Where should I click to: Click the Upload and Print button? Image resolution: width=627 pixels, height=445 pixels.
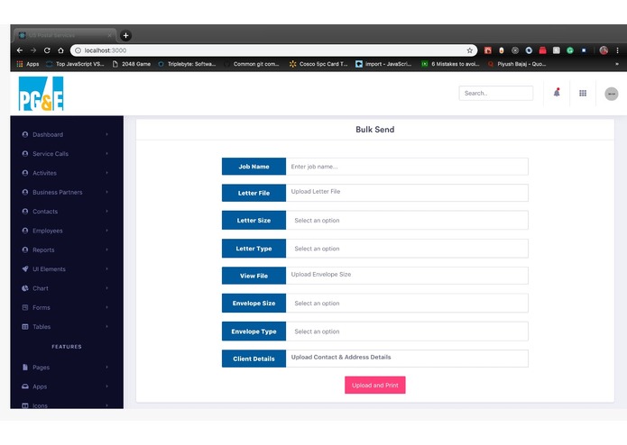[x=374, y=386]
